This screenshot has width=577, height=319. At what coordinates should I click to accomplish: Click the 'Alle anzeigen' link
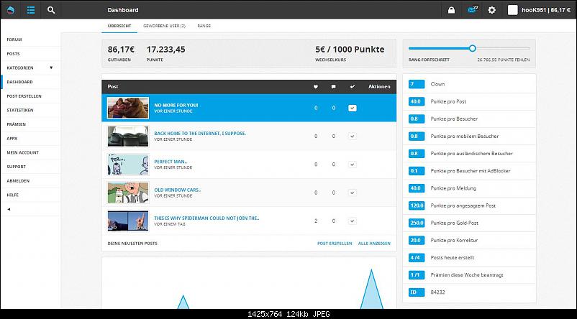[x=374, y=244]
